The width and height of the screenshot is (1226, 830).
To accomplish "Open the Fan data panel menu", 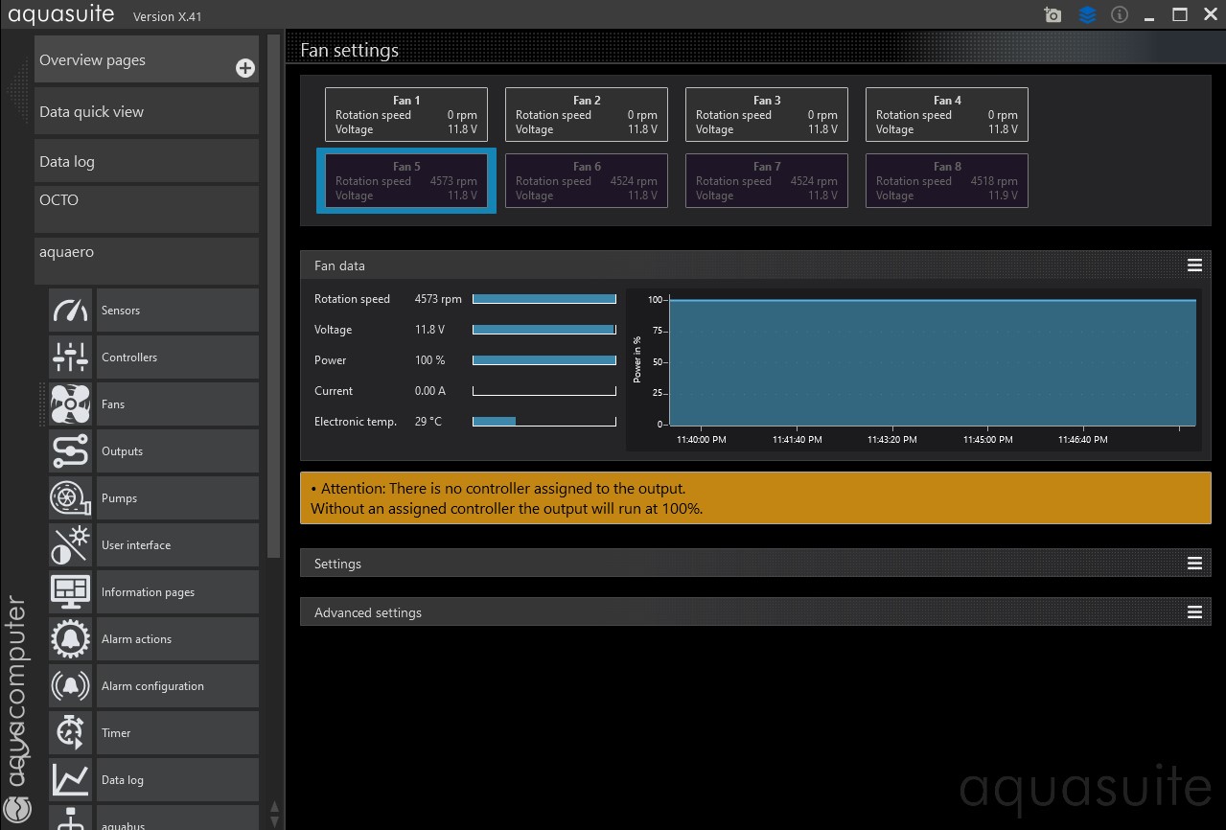I will pyautogui.click(x=1194, y=265).
